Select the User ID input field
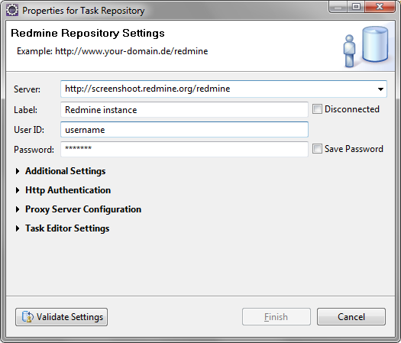The width and height of the screenshot is (401, 343). tap(184, 130)
